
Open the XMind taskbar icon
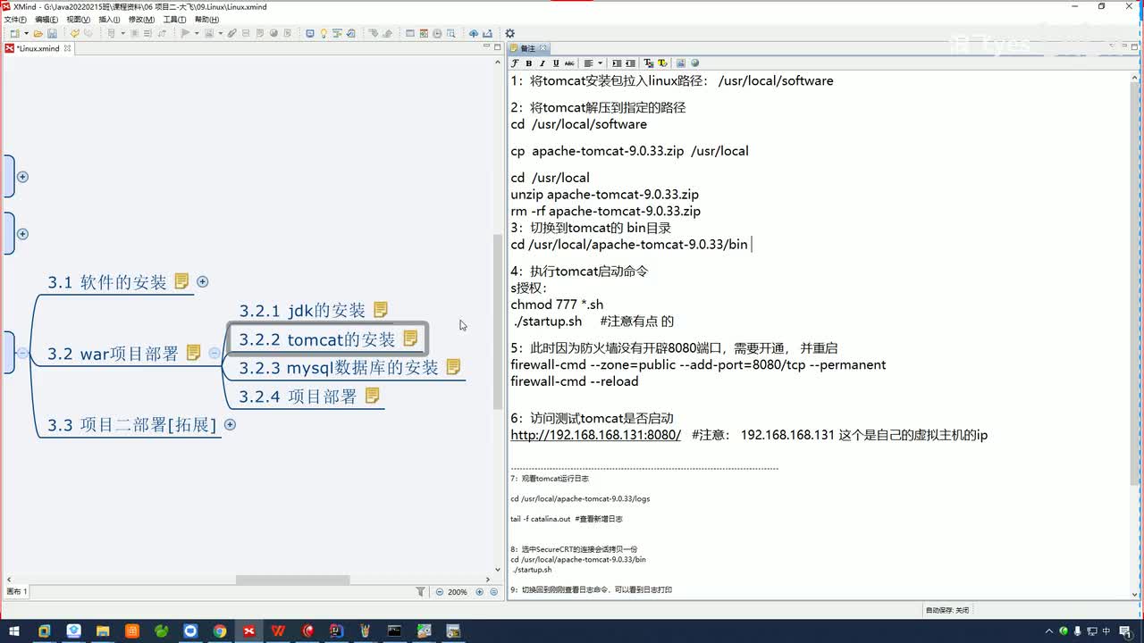click(248, 631)
